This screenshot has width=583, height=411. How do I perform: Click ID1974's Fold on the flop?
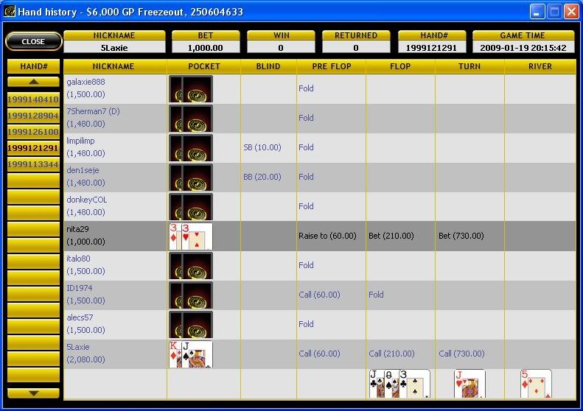[376, 295]
